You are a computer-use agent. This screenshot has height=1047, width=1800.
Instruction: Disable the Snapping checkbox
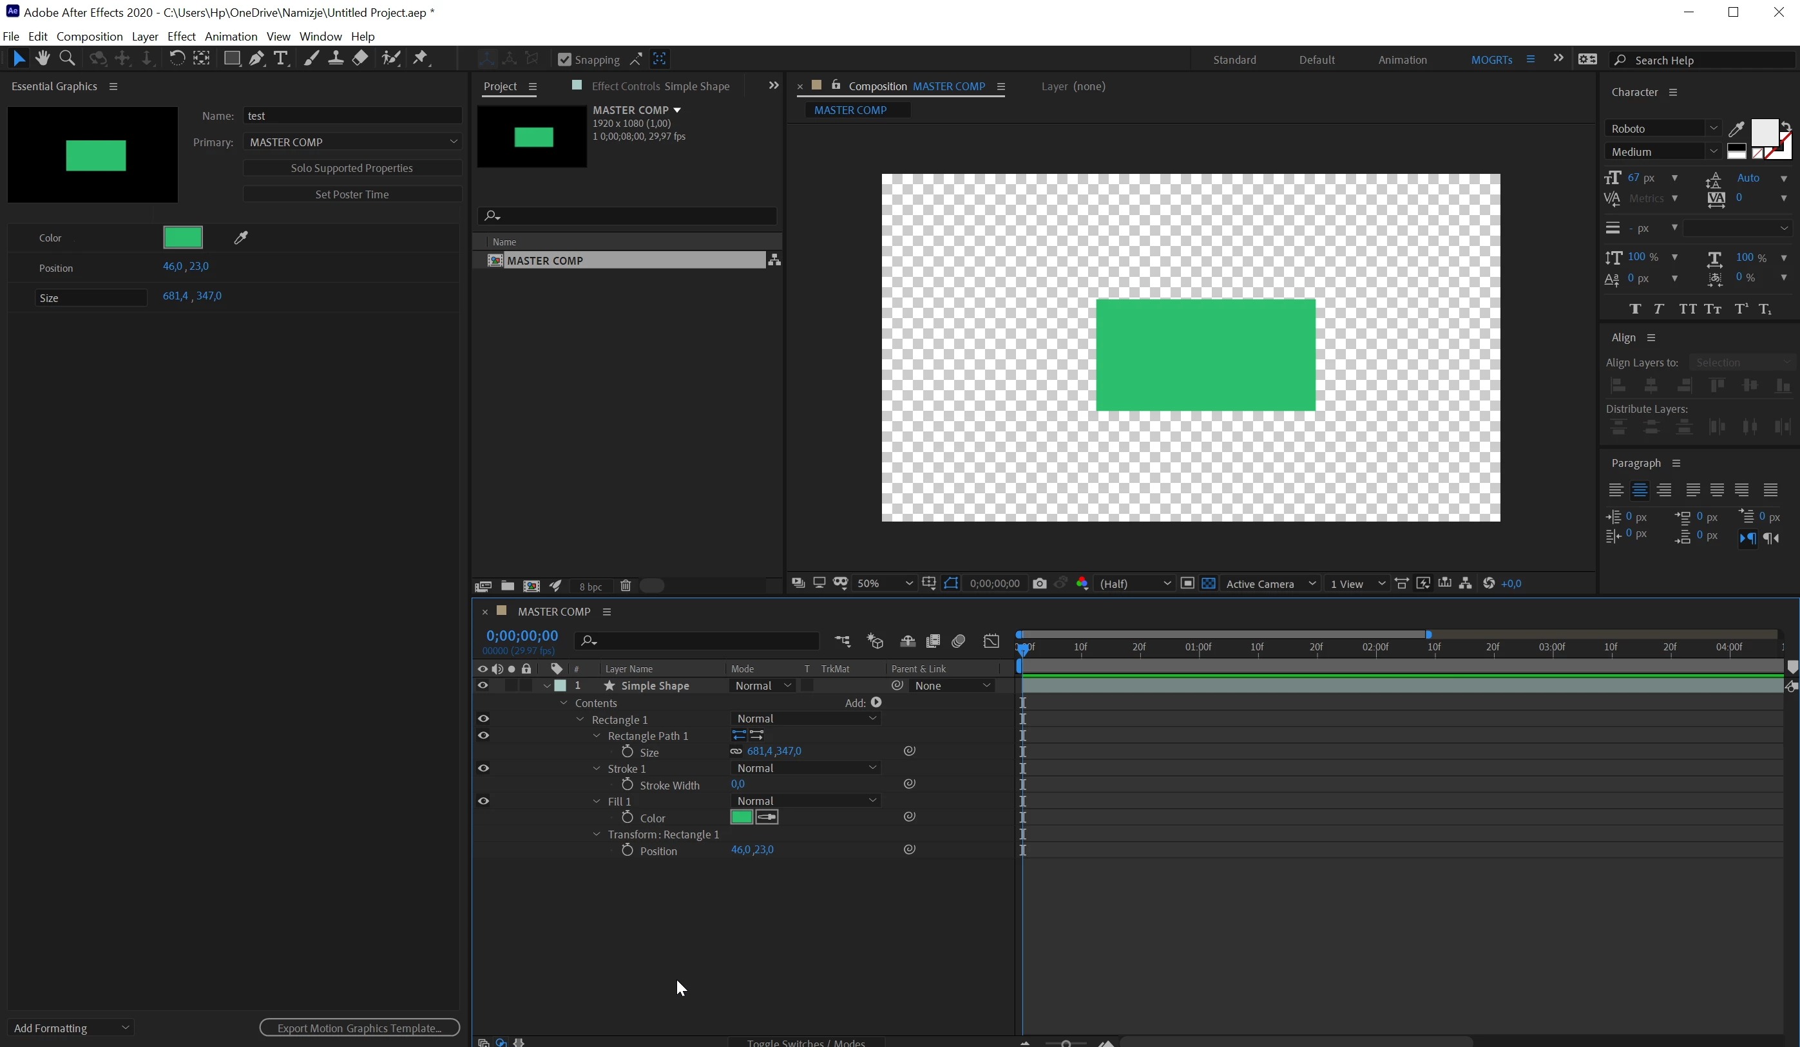[564, 59]
